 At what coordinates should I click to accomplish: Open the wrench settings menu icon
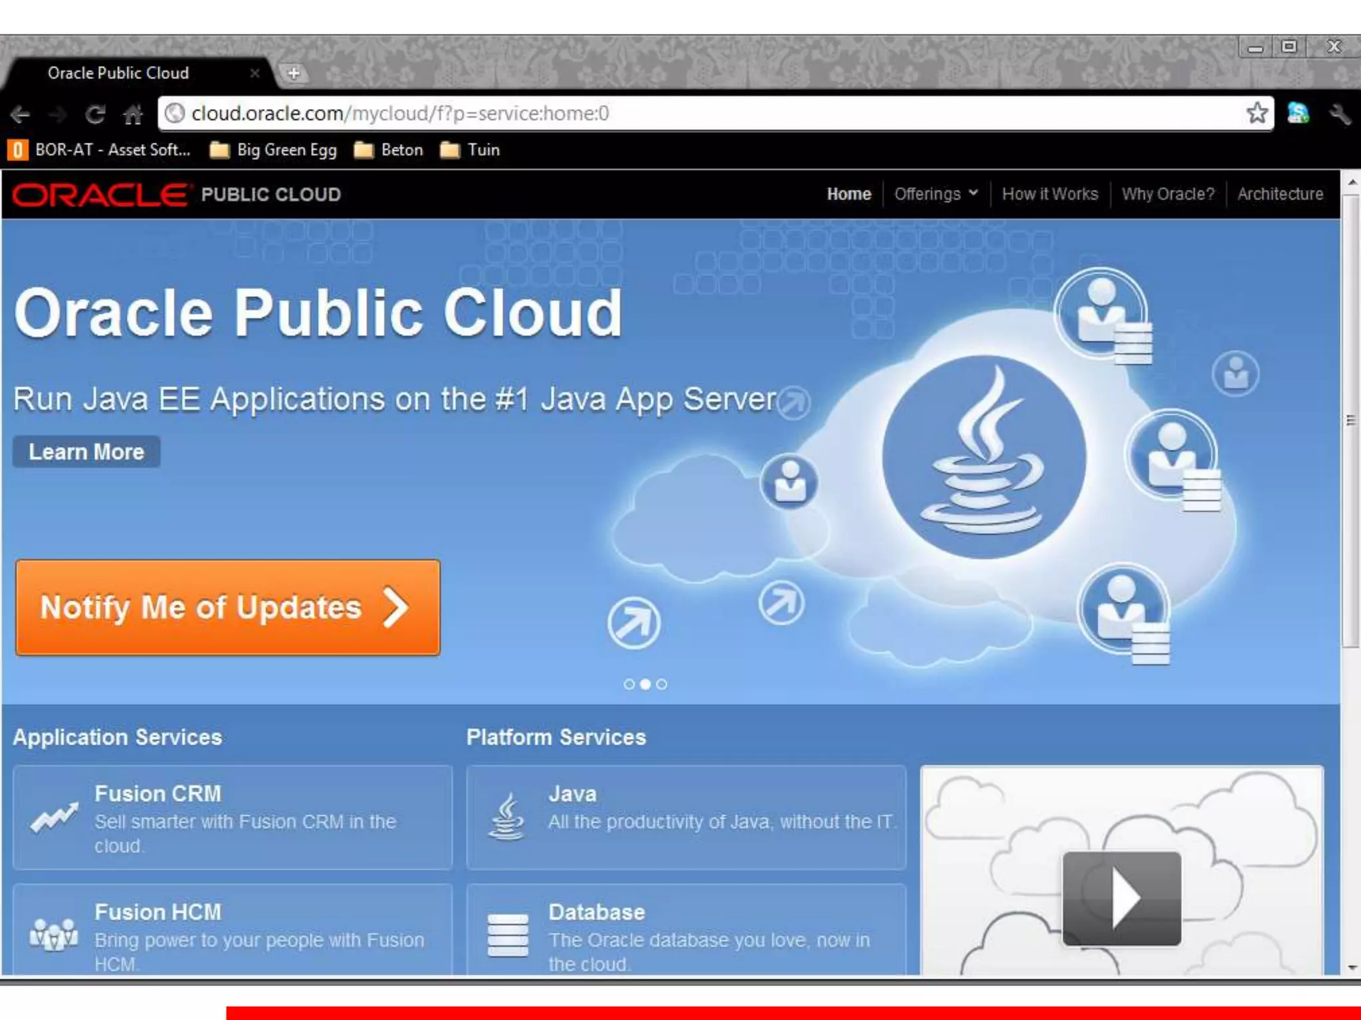(x=1340, y=115)
